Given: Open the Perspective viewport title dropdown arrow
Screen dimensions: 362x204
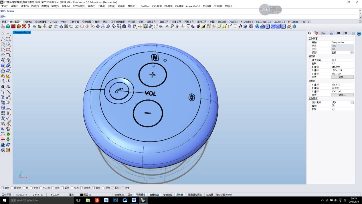Looking at the screenshot, I should point(29,33).
